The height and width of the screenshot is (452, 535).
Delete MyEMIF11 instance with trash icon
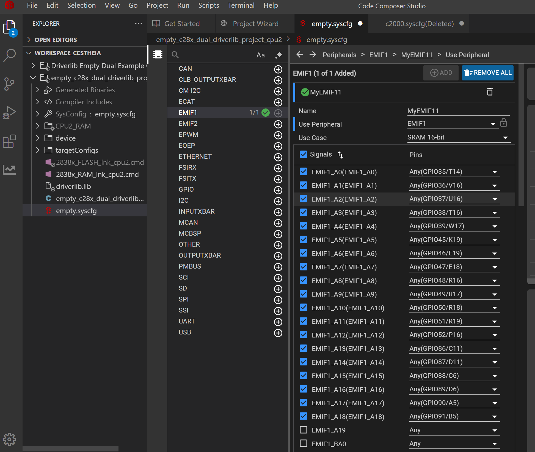[490, 92]
